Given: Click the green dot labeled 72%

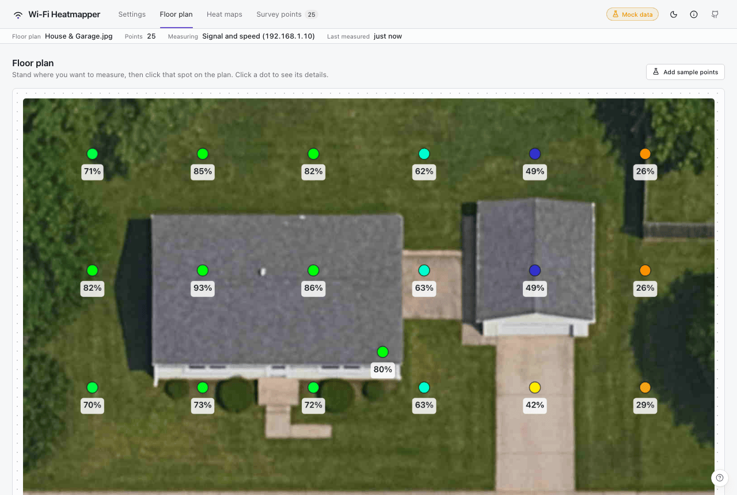Looking at the screenshot, I should click(x=313, y=387).
